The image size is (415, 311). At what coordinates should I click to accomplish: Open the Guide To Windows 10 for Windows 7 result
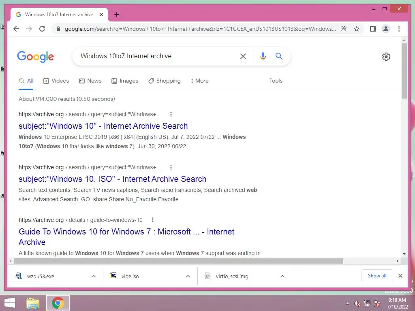[x=126, y=236]
